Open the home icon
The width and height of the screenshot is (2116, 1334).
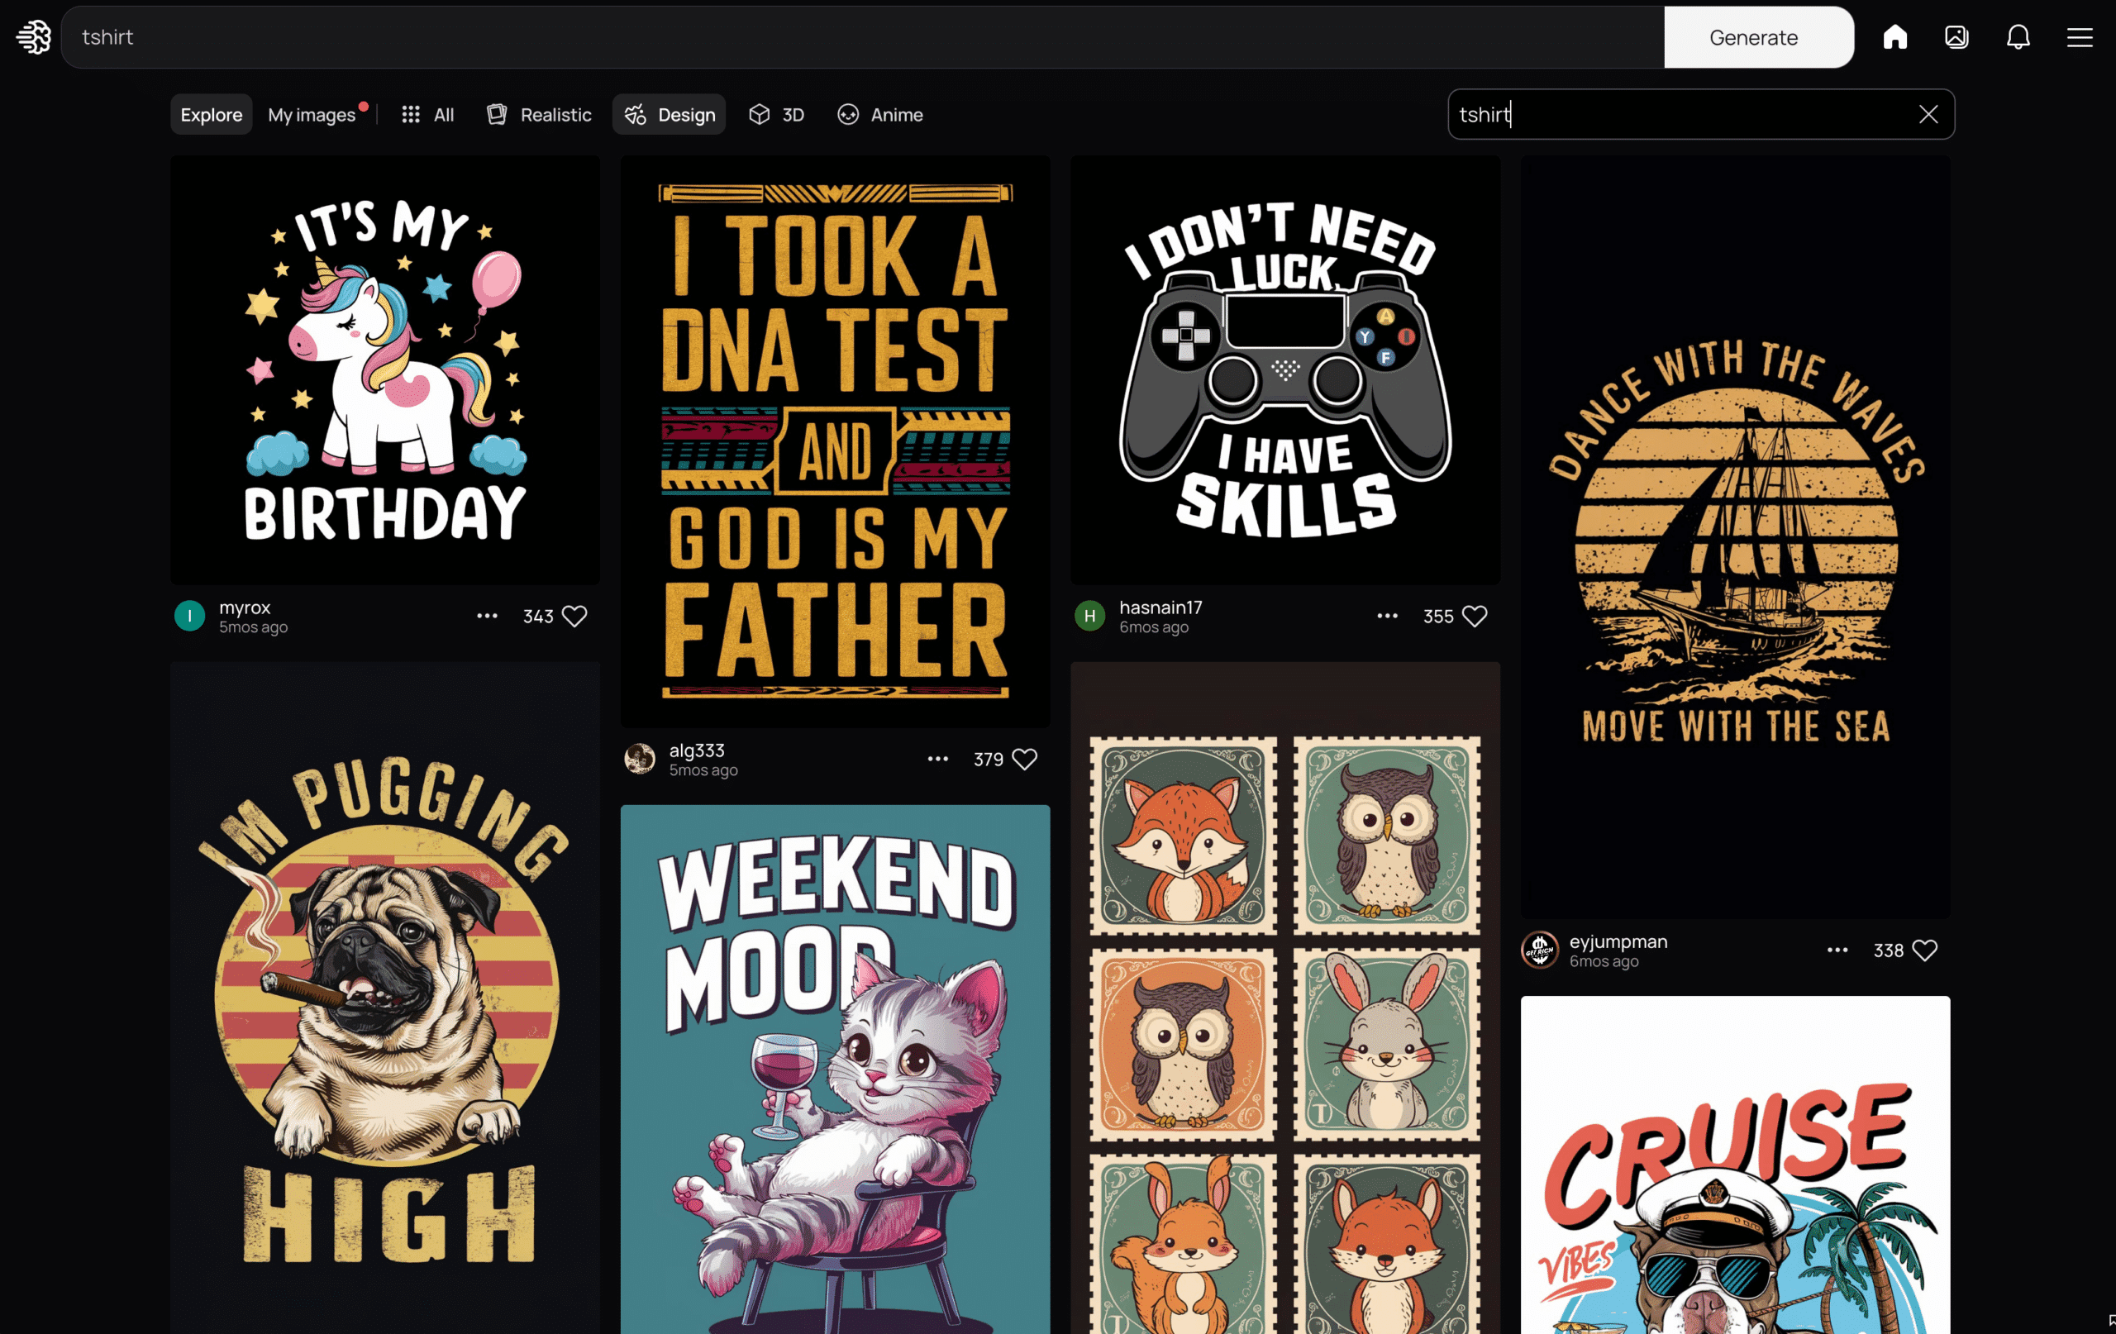click(1894, 37)
